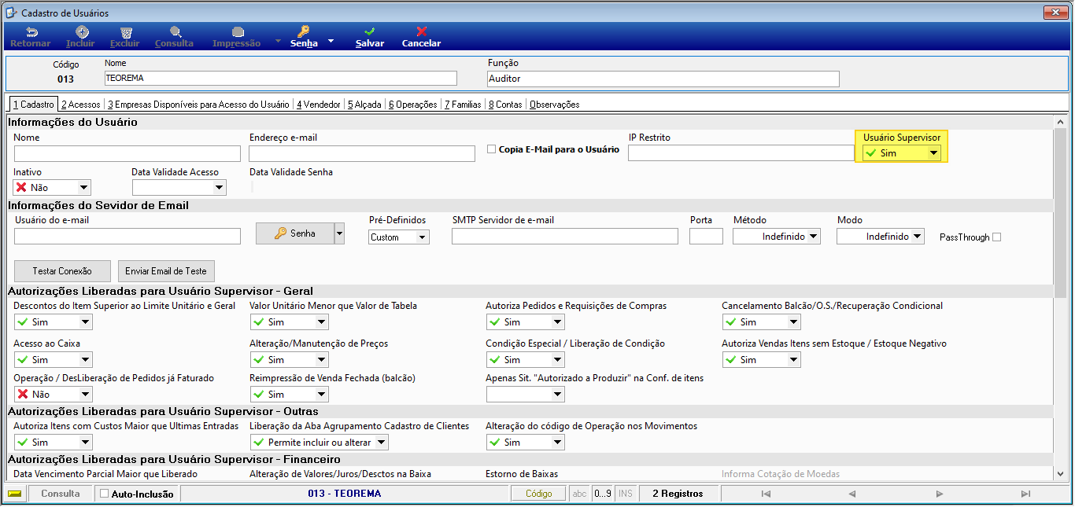Viewport: 1075px width, 507px height.
Task: Click Enviar Email de Teste button
Action: click(166, 270)
